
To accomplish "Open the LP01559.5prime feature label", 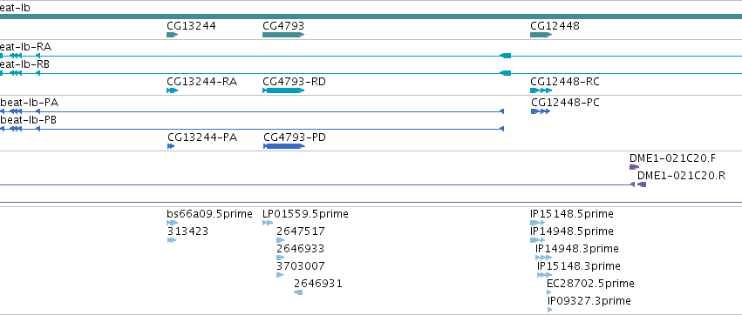I will coord(305,214).
